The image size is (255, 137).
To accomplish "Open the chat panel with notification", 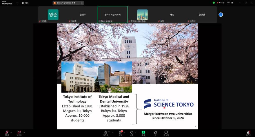I will pos(120,132).
